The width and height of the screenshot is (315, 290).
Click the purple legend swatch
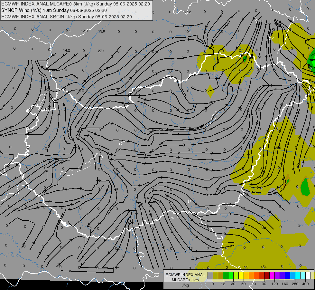pyautogui.click(x=277, y=275)
